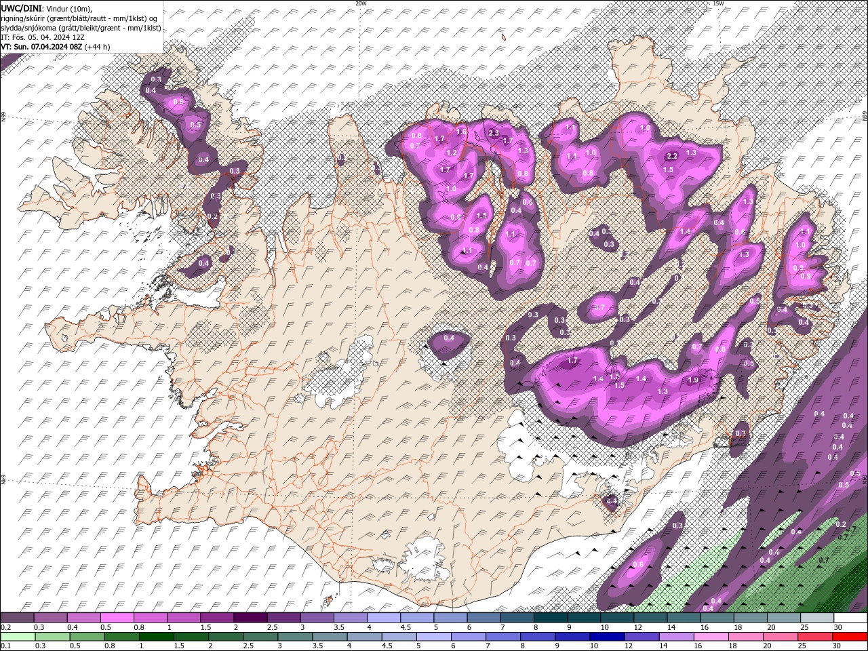Click the '15W' longitude label
Viewport: 868px width, 651px height.
[x=718, y=3]
